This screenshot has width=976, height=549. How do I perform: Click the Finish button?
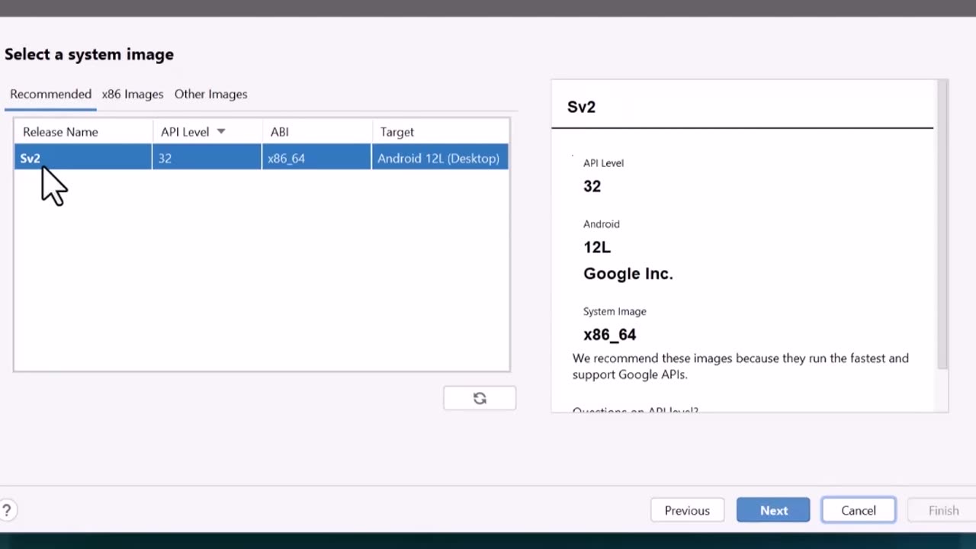pos(943,510)
